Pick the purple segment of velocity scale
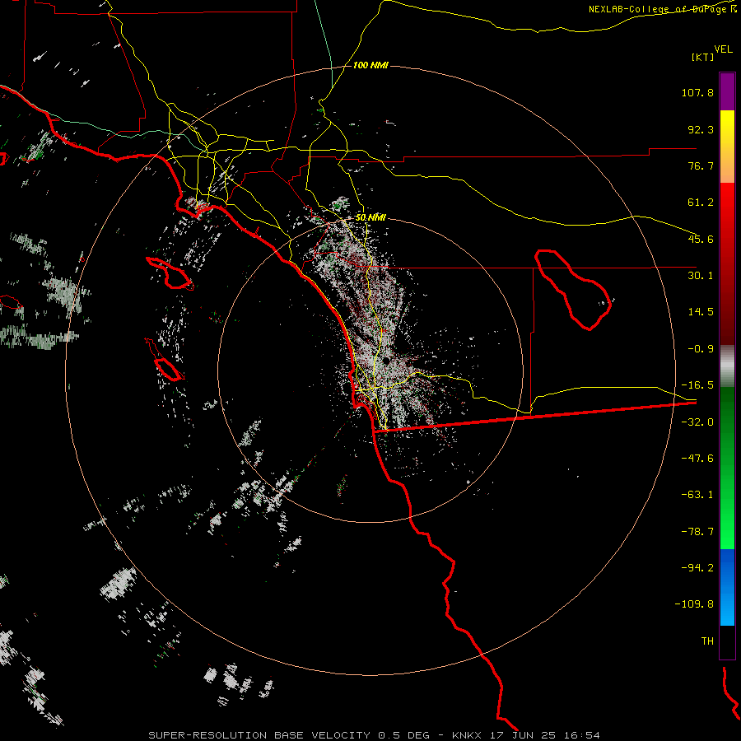Screen dimensions: 741x741 point(727,91)
